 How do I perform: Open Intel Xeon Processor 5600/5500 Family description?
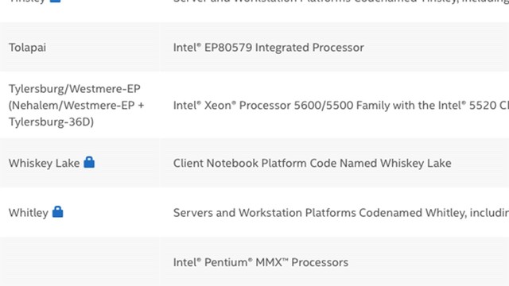click(341, 105)
